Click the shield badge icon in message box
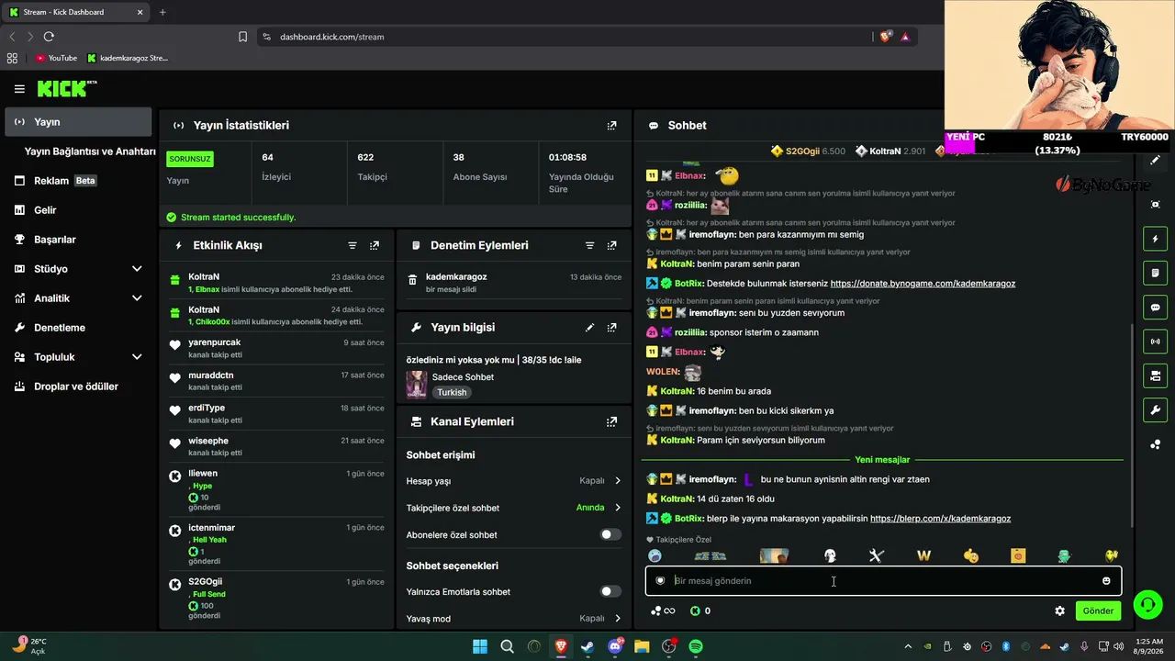The width and height of the screenshot is (1175, 661). pos(660,581)
